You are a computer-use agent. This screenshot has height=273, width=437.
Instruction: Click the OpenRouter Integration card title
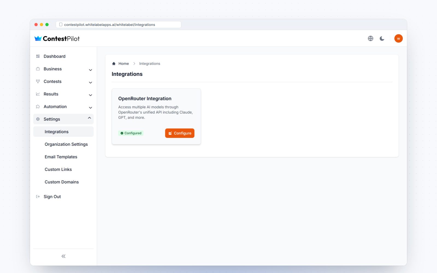(x=145, y=99)
